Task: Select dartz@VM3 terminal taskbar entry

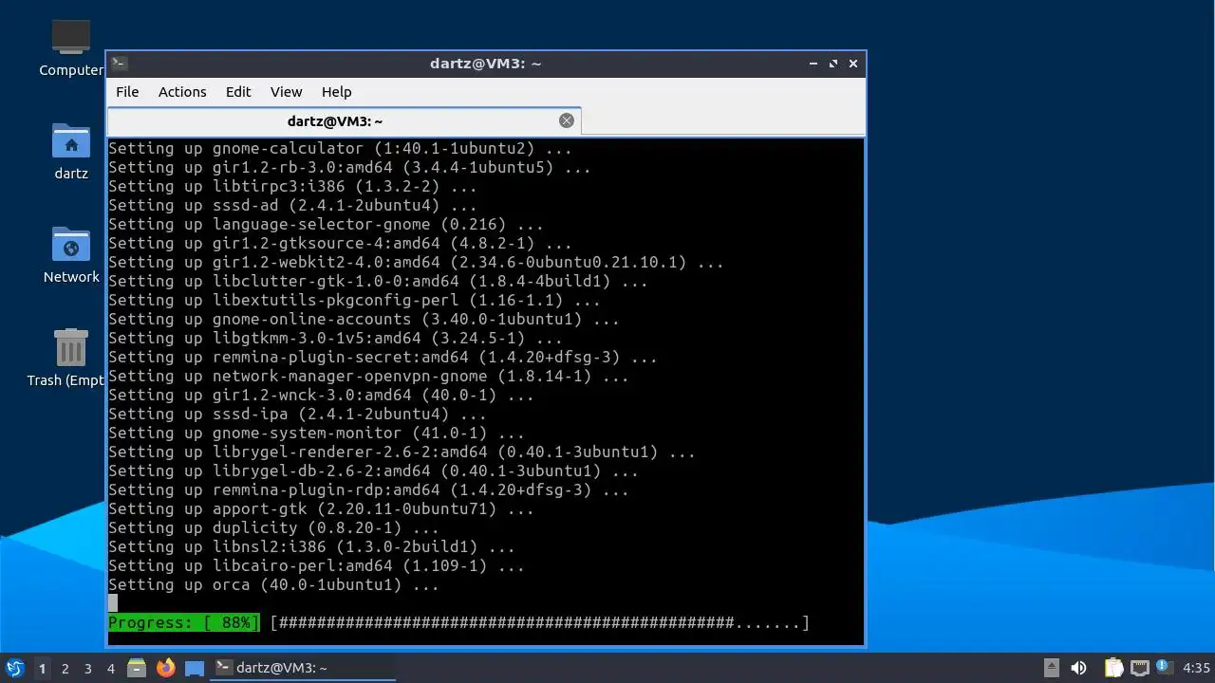Action: pos(302,668)
